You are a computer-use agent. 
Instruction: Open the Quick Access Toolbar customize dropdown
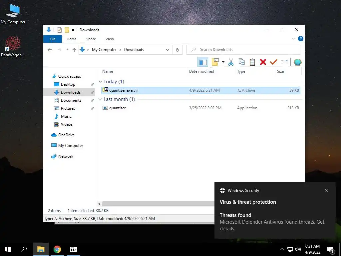point(73,30)
